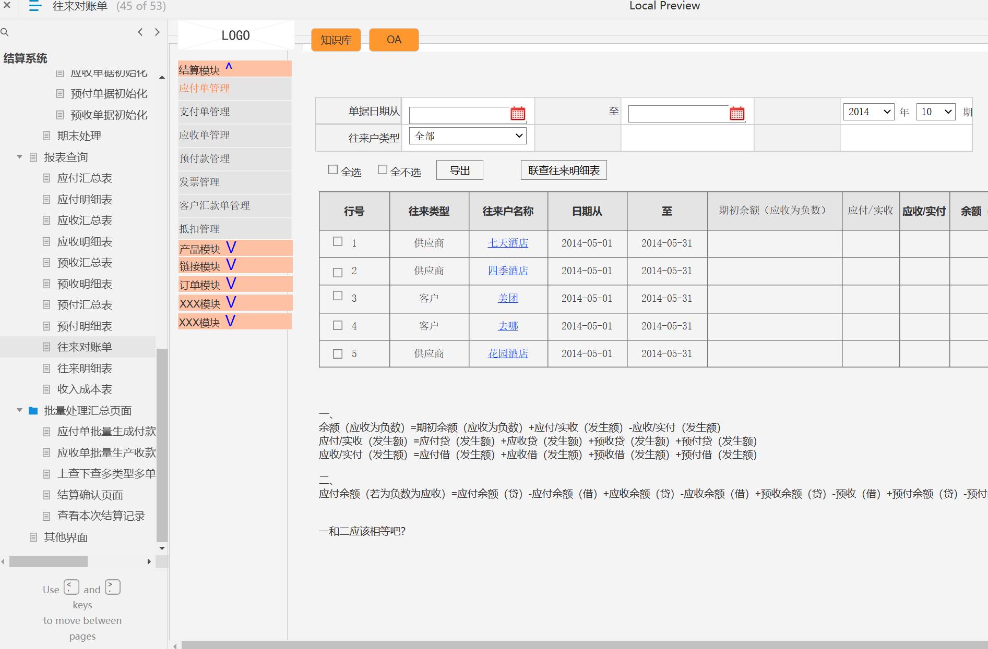Open the year dropdown showing 2014
This screenshot has width=988, height=649.
coord(869,112)
